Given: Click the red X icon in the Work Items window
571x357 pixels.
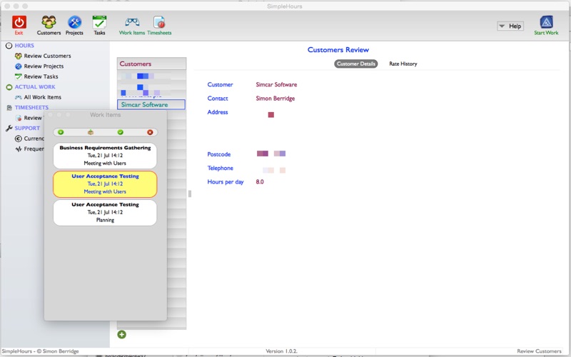Looking at the screenshot, I should point(150,132).
